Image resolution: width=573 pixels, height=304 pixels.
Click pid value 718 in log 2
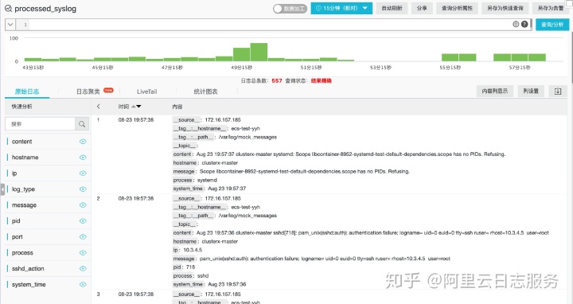coord(191,267)
